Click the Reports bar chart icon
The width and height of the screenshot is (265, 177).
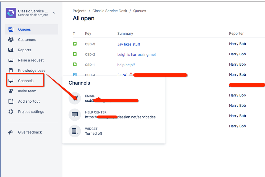(11, 50)
